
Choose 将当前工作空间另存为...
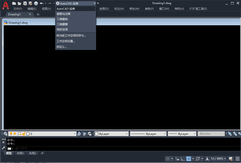tap(76, 36)
